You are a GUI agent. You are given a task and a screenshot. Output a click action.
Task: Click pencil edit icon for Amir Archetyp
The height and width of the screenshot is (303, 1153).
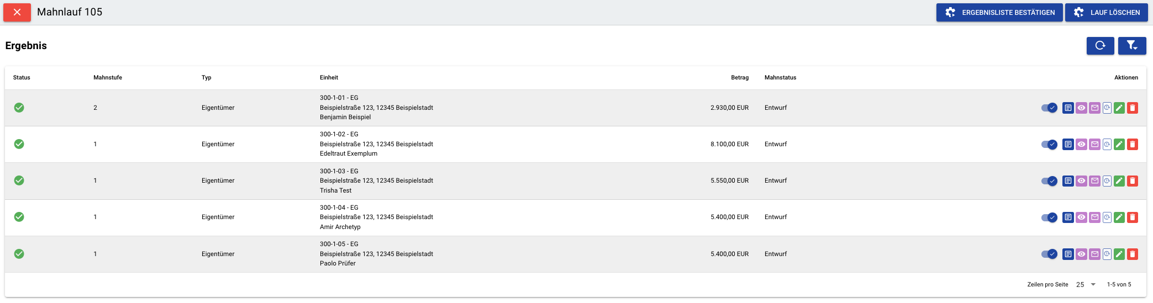(1119, 217)
